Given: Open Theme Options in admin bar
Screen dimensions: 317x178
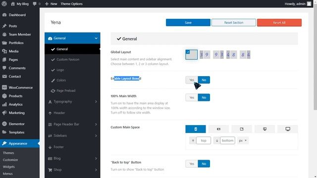Looking at the screenshot, I should 71,3.
